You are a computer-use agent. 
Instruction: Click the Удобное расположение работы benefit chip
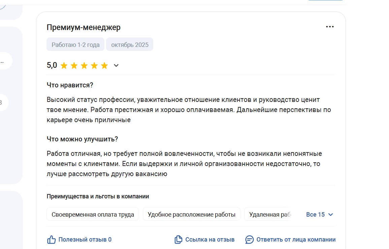coord(192,214)
